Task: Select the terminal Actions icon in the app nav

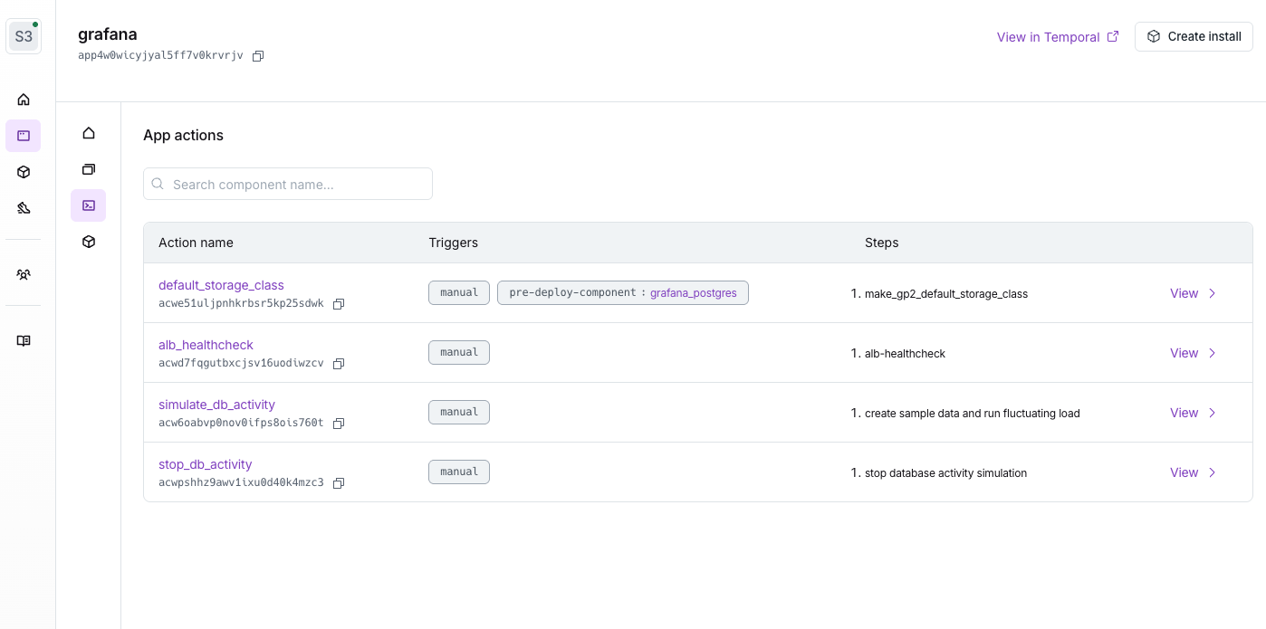Action: click(x=88, y=205)
